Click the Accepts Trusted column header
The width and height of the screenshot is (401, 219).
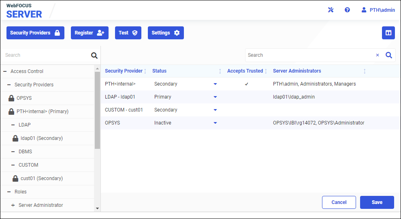tap(245, 71)
